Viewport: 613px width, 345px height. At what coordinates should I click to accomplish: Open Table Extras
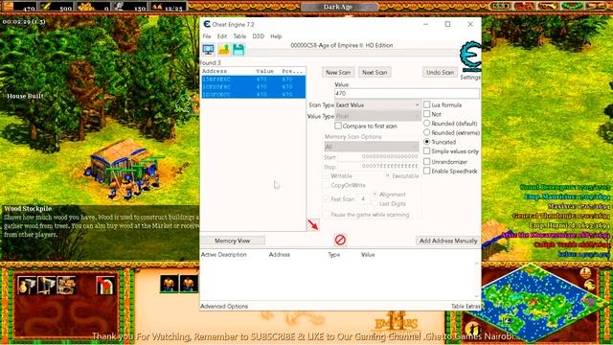coord(465,307)
